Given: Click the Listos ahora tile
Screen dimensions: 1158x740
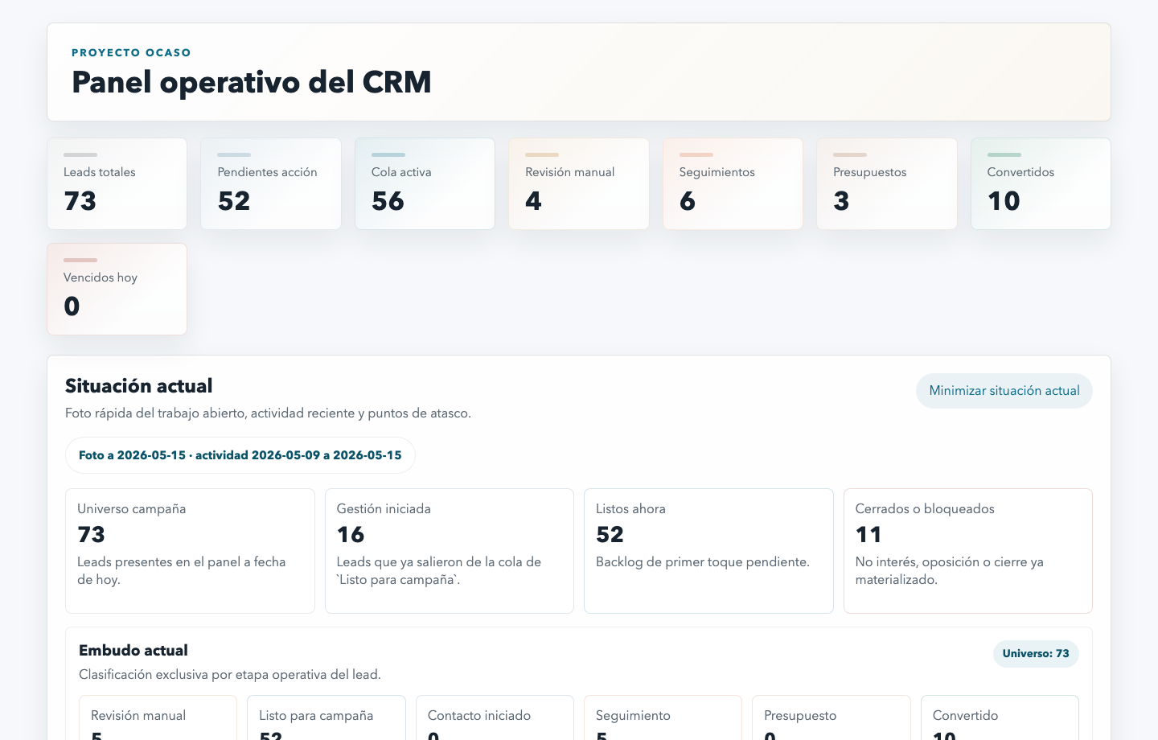Looking at the screenshot, I should click(708, 551).
